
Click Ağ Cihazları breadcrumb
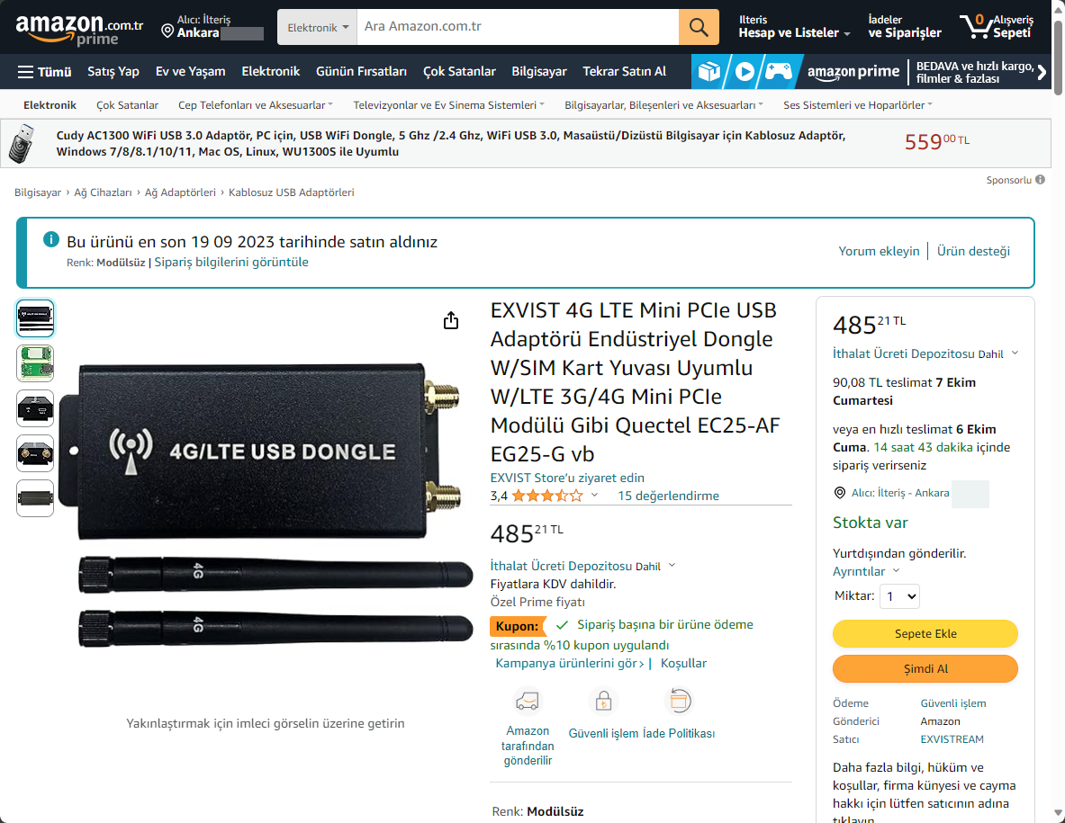pos(103,192)
